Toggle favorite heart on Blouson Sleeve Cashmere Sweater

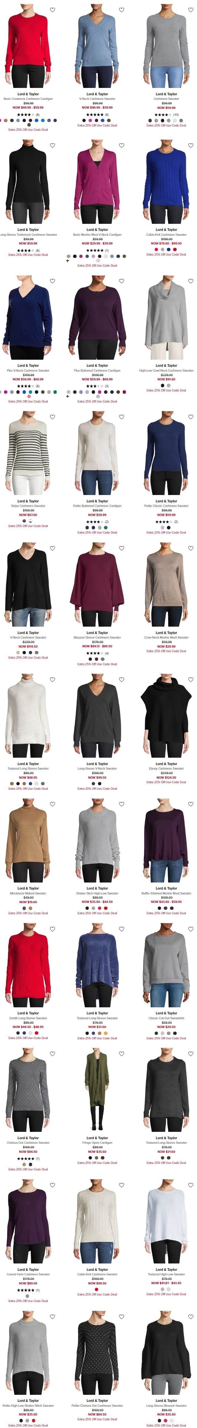point(122,548)
